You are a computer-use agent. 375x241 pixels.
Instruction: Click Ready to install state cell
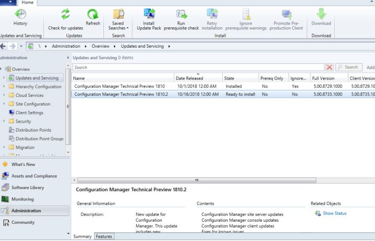coord(241,94)
